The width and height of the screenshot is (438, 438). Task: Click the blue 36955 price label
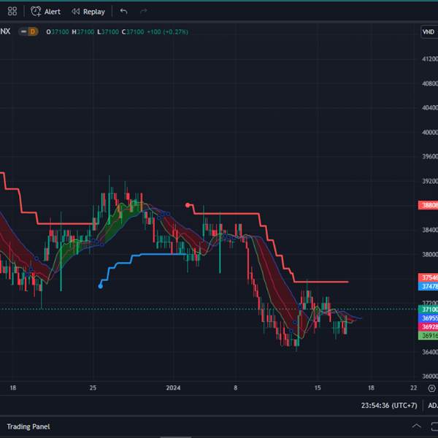(x=428, y=318)
